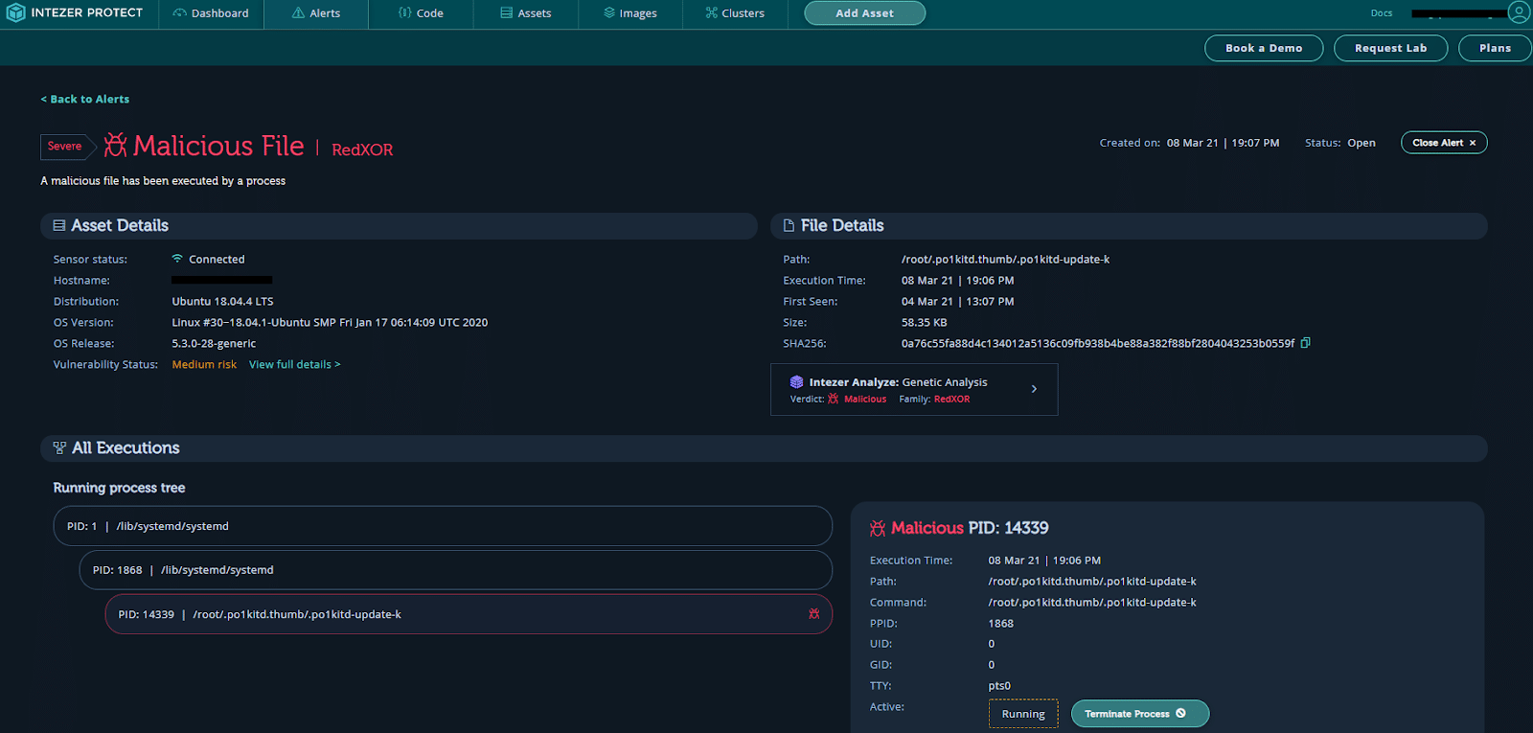Expand Intezer Analyze genetic analysis chevron
The image size is (1533, 733).
click(x=1034, y=389)
